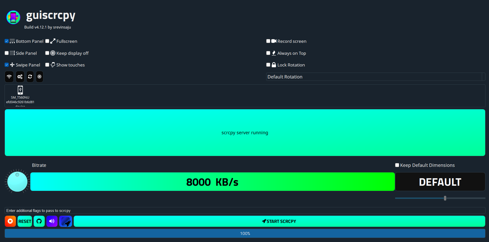Image resolution: width=489 pixels, height=242 pixels.
Task: Open the GitHub icon button
Action: (x=39, y=221)
